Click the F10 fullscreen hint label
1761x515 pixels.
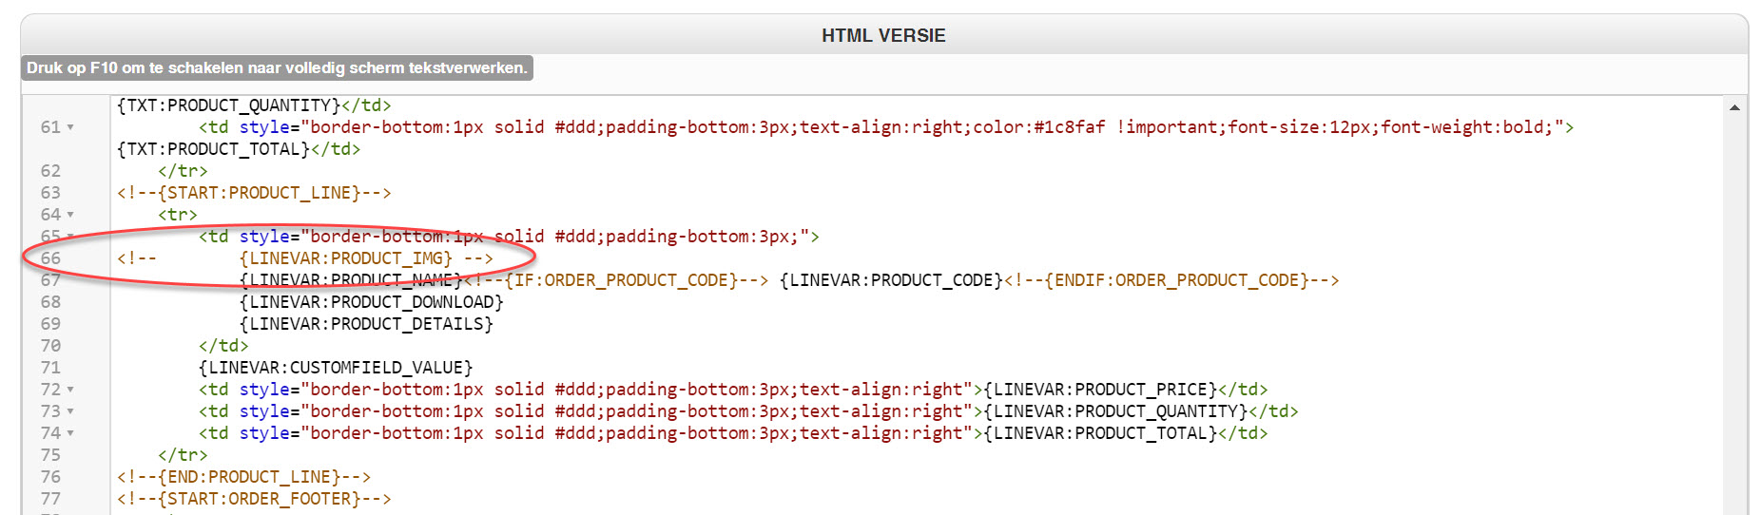(x=277, y=68)
